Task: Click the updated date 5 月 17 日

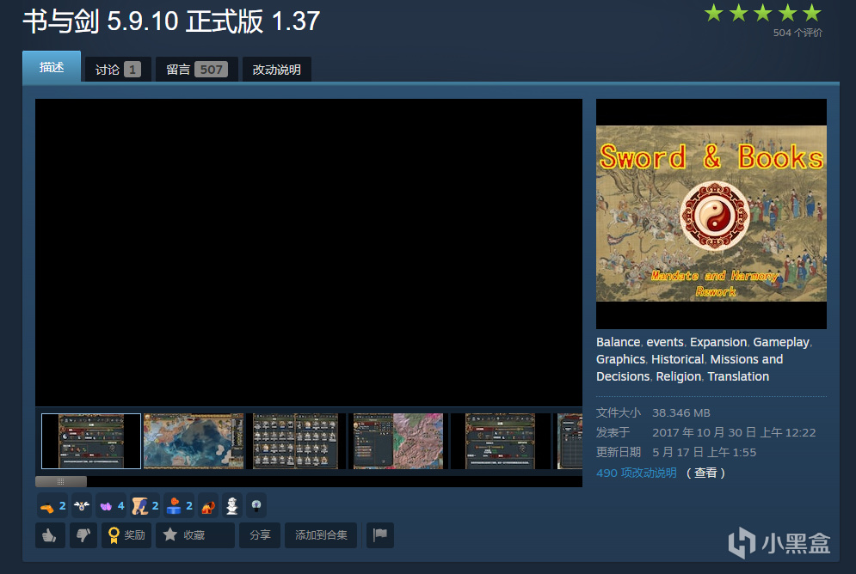Action: 677,453
